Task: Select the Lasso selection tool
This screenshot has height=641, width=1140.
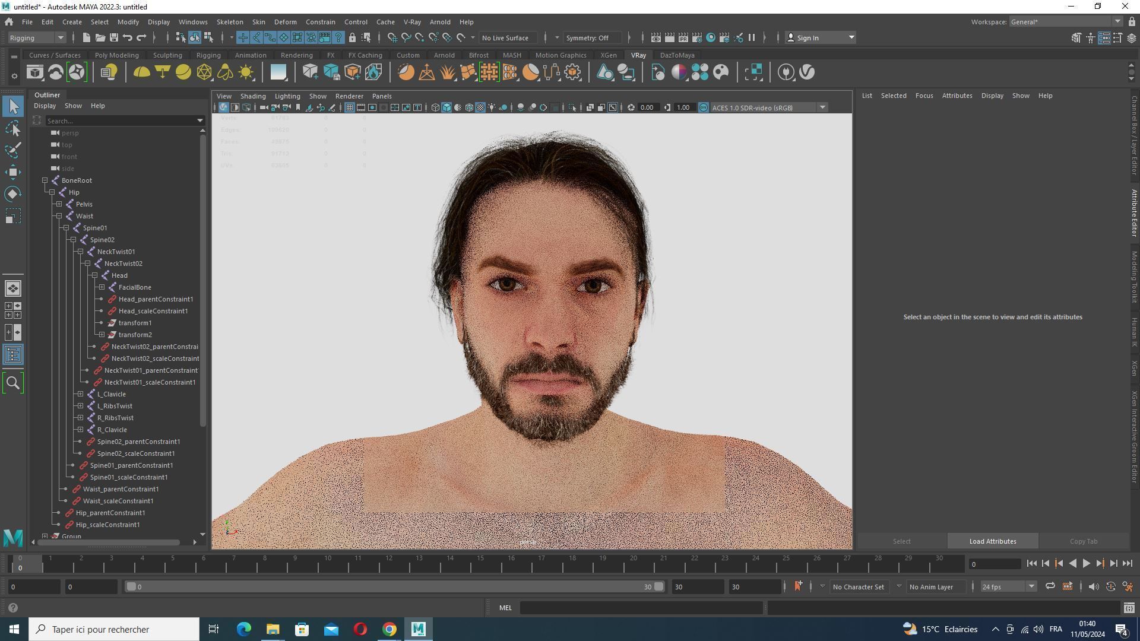Action: click(x=12, y=128)
